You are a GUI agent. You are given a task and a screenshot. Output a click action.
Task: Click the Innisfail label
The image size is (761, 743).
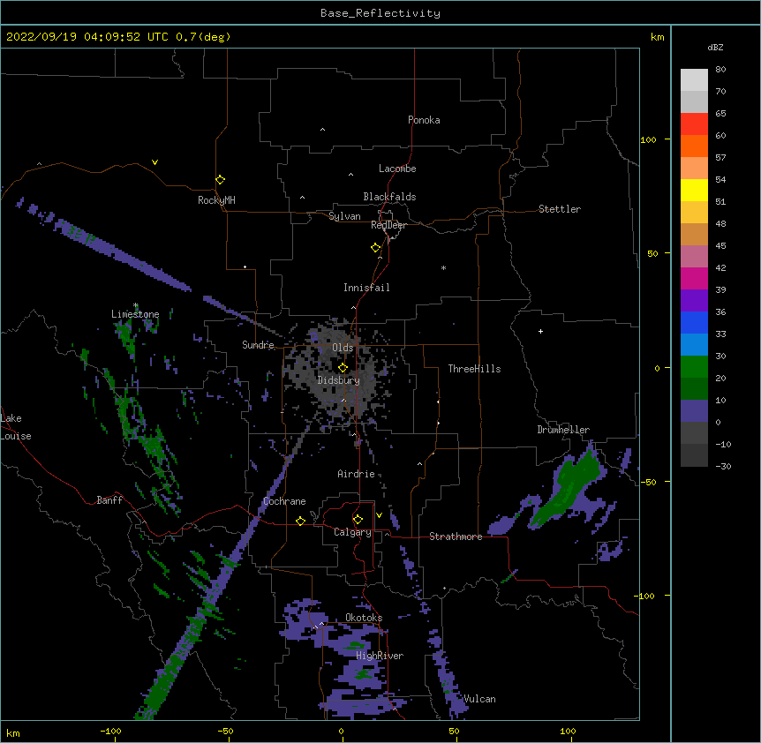[366, 288]
